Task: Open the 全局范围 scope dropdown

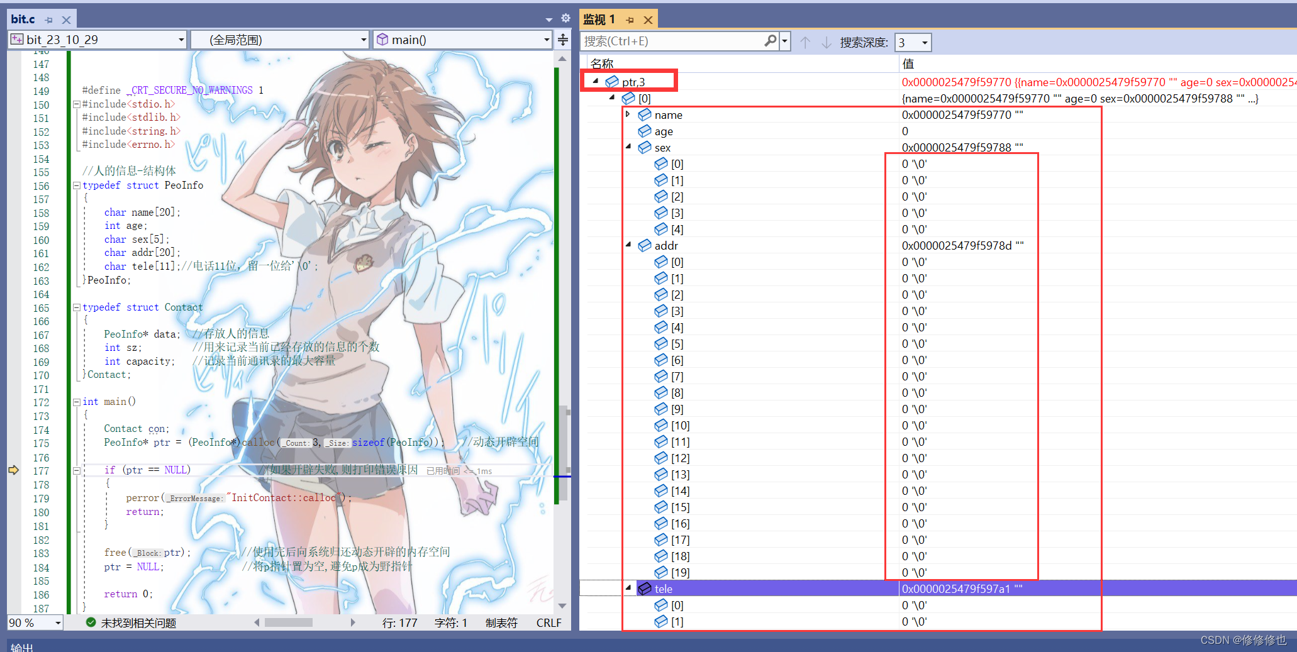Action: click(x=280, y=40)
